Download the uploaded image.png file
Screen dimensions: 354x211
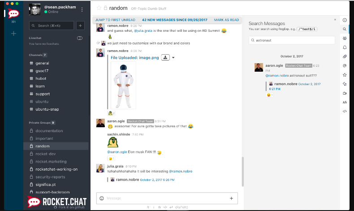165,57
